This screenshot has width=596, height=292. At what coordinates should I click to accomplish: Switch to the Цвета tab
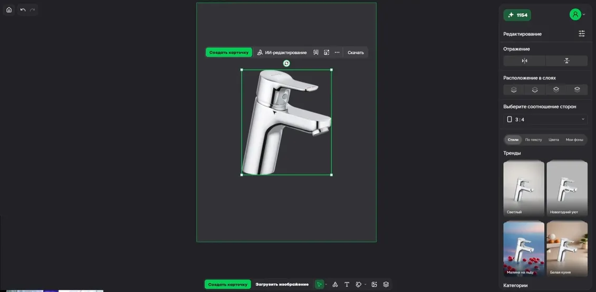click(x=554, y=140)
